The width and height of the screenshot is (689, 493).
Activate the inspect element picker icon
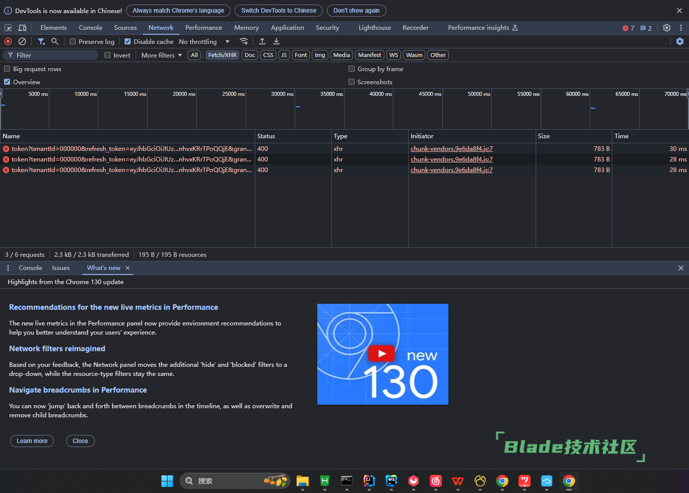pos(8,28)
